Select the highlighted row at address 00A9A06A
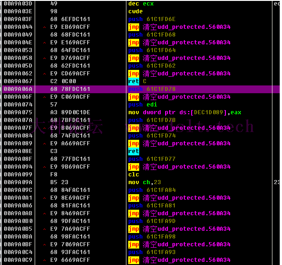The height and width of the screenshot is (265, 282). tap(141, 89)
